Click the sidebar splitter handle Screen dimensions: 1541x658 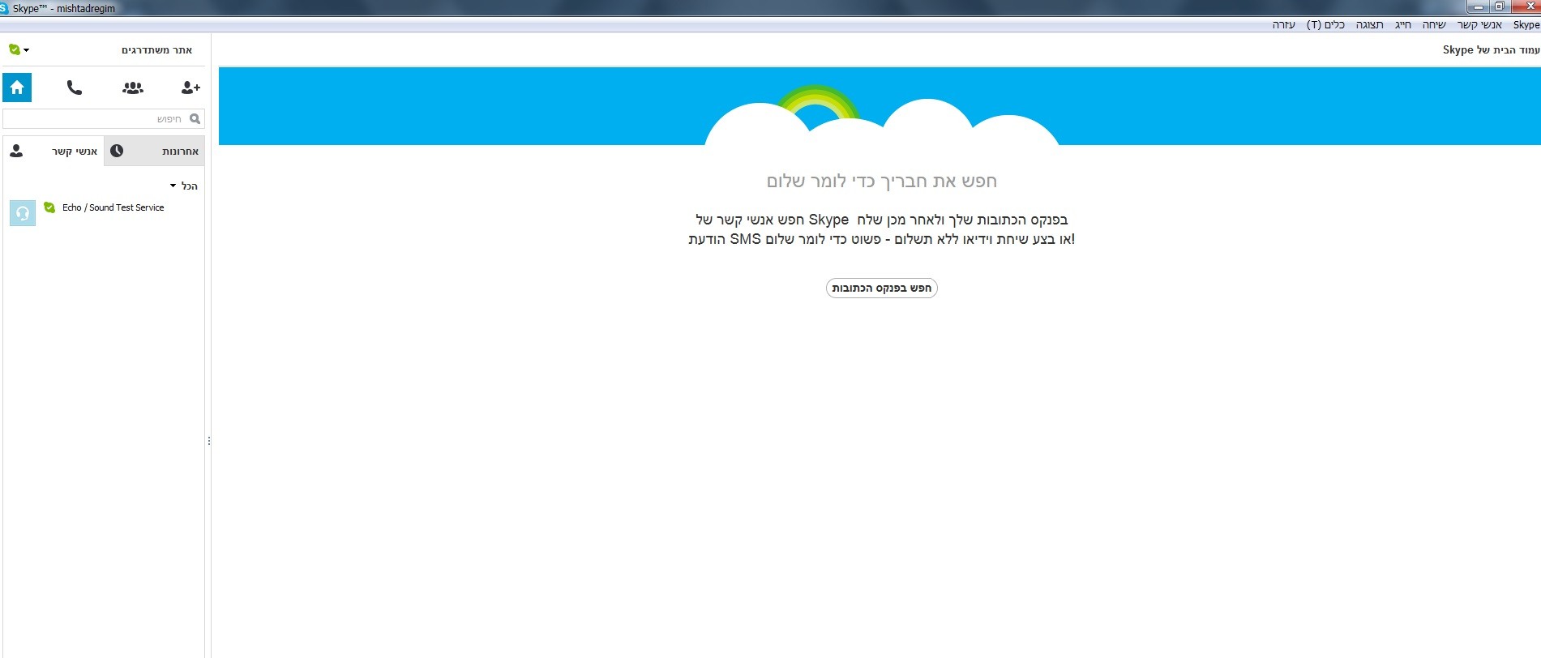(x=209, y=441)
